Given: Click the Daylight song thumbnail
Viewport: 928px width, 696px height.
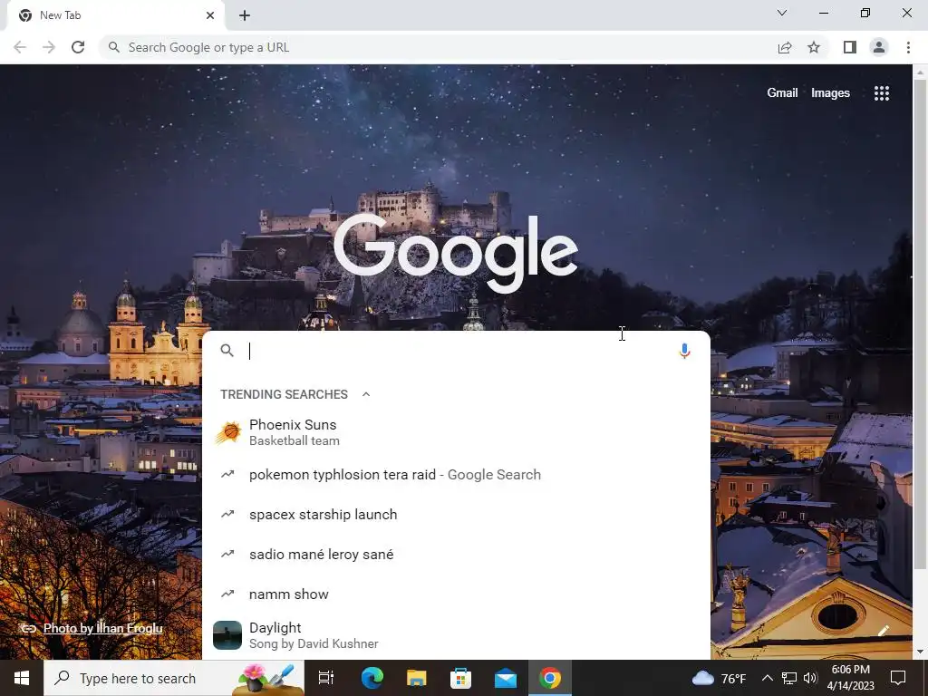Looking at the screenshot, I should tap(227, 635).
